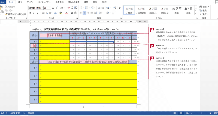This screenshot has height=116, width=218.
Task: Open the 挿入 tab
Action: [x=20, y=2]
